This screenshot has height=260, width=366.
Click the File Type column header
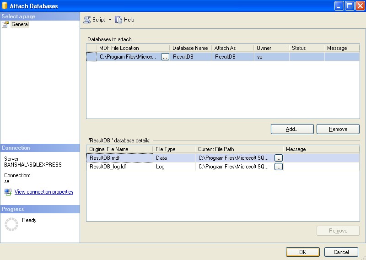pyautogui.click(x=173, y=149)
